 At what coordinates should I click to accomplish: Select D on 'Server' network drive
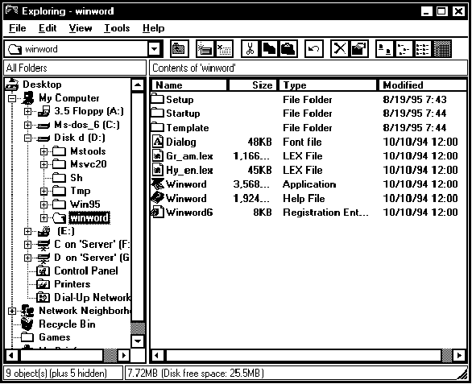pyautogui.click(x=92, y=258)
